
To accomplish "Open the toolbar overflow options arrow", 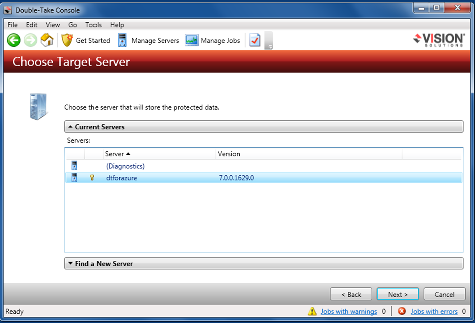I will tap(269, 40).
